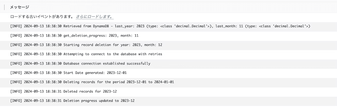337x108 pixels.
Task: Expand the get_deletion_progress log entry
Action: (168, 36)
